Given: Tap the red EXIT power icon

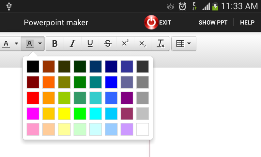Looking at the screenshot, I should [151, 22].
